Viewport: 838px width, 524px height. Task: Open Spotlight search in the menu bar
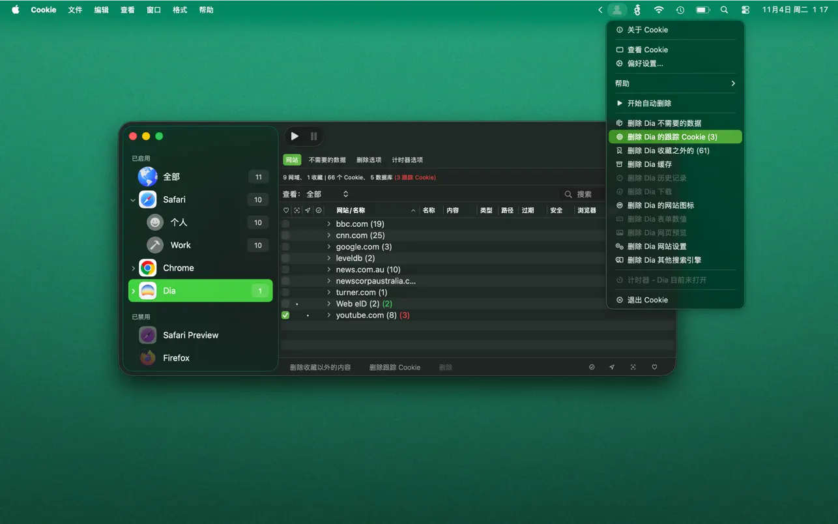724,10
